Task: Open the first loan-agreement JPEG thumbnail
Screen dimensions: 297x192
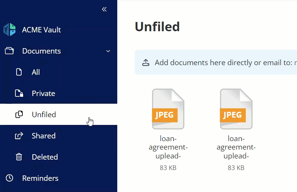Action: (168, 109)
